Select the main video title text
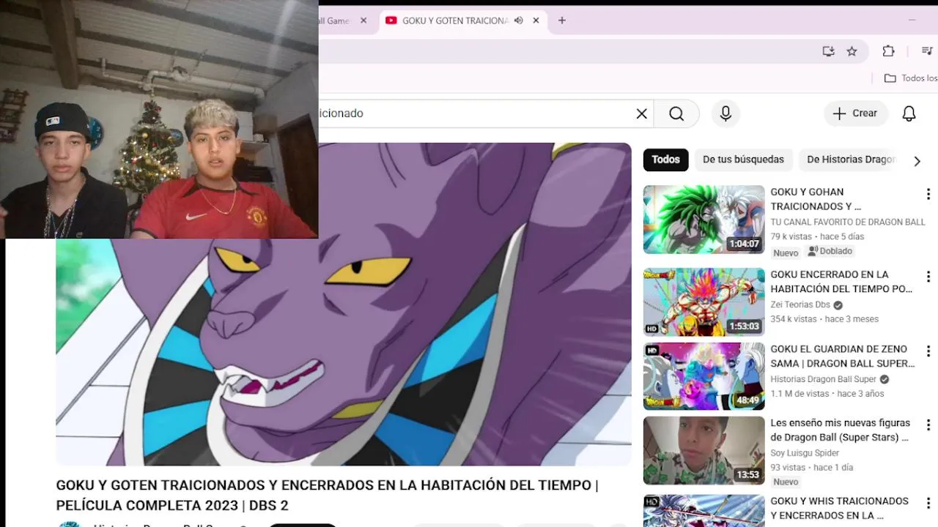 [327, 496]
